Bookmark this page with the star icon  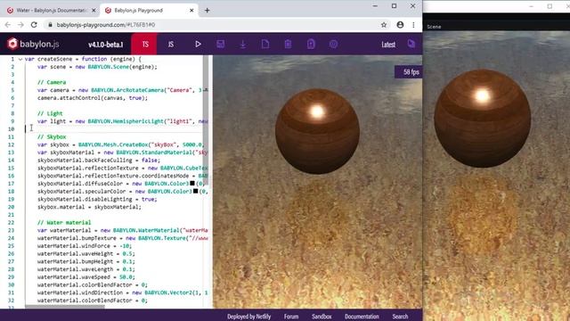pyautogui.click(x=384, y=25)
